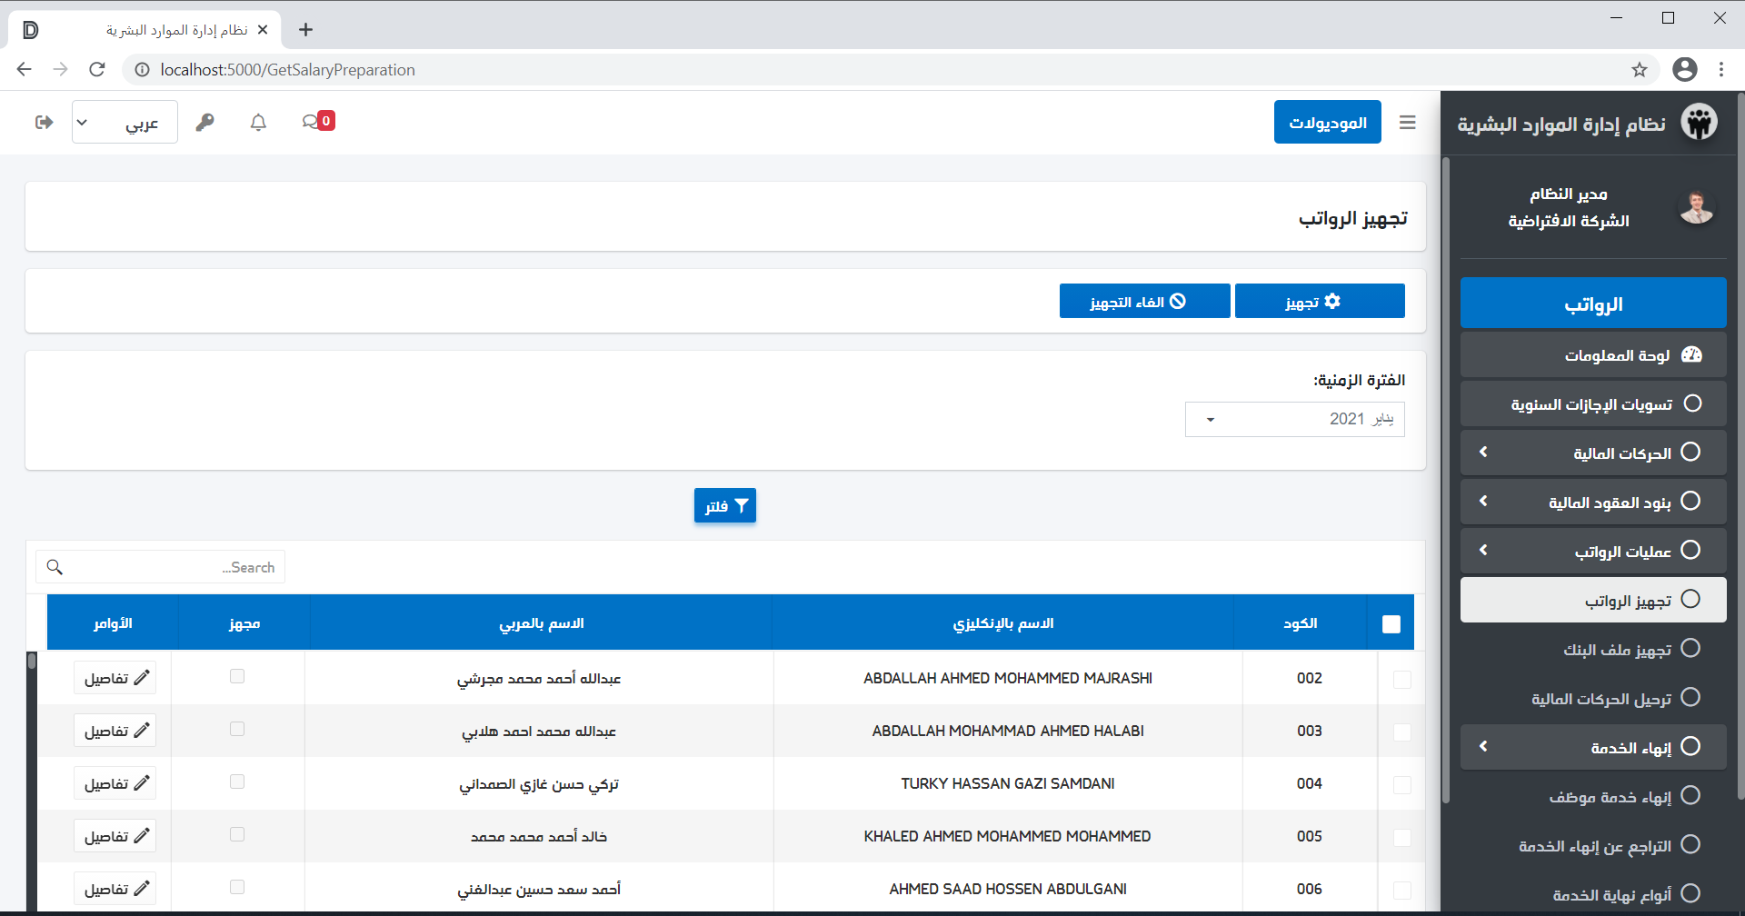The image size is (1745, 916).
Task: Open the language dropdown عربي
Action: [x=125, y=123]
